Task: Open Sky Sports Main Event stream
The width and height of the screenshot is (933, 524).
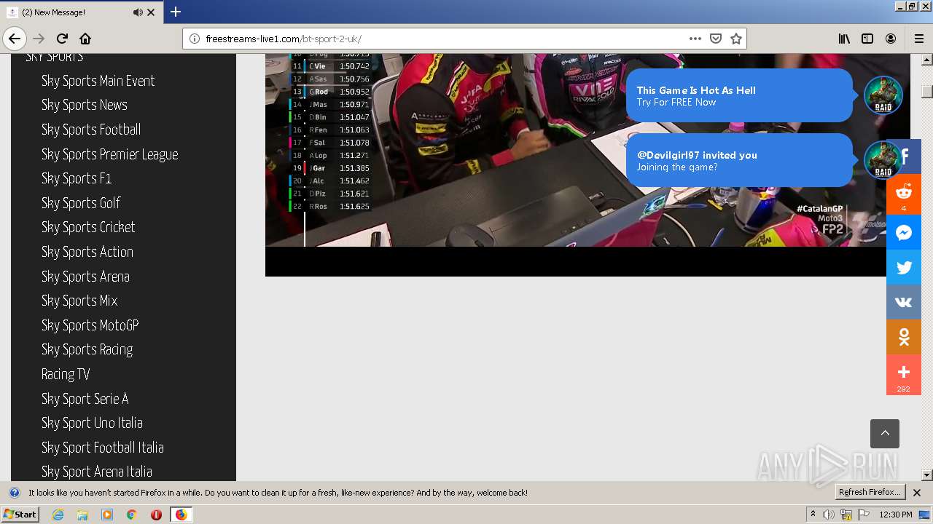Action: coord(98,81)
